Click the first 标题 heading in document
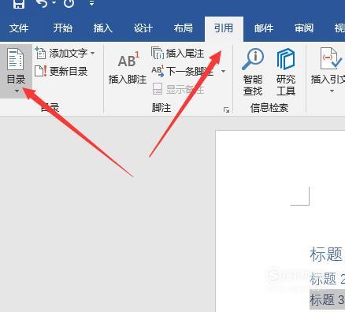Screen dimensions: 345x312 point(327,254)
